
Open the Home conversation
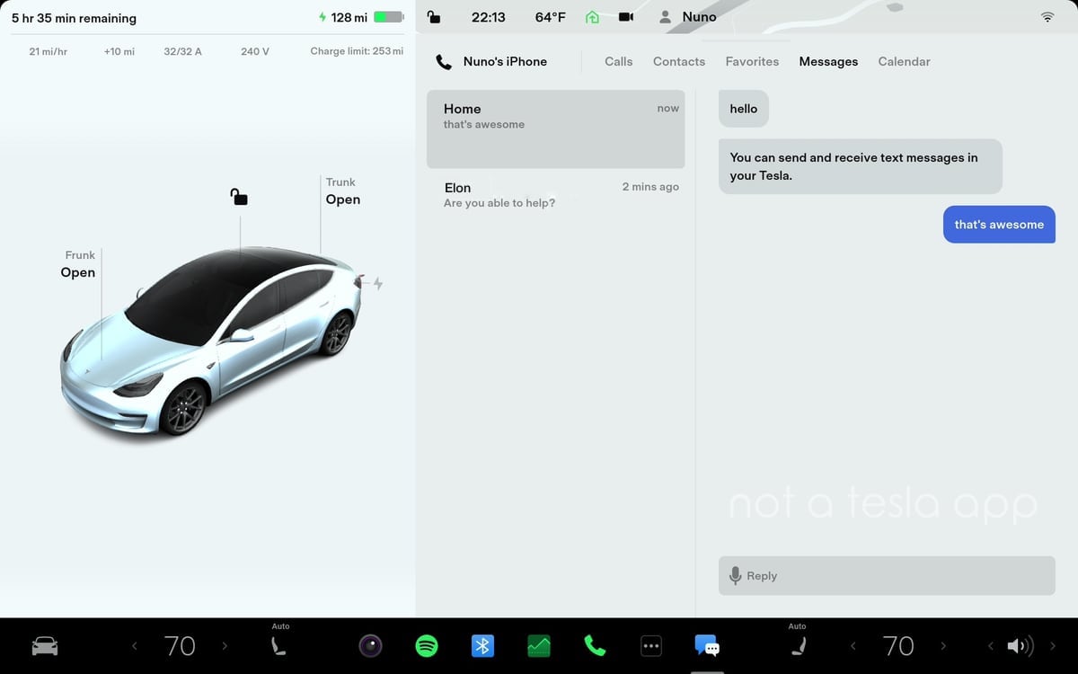click(556, 129)
